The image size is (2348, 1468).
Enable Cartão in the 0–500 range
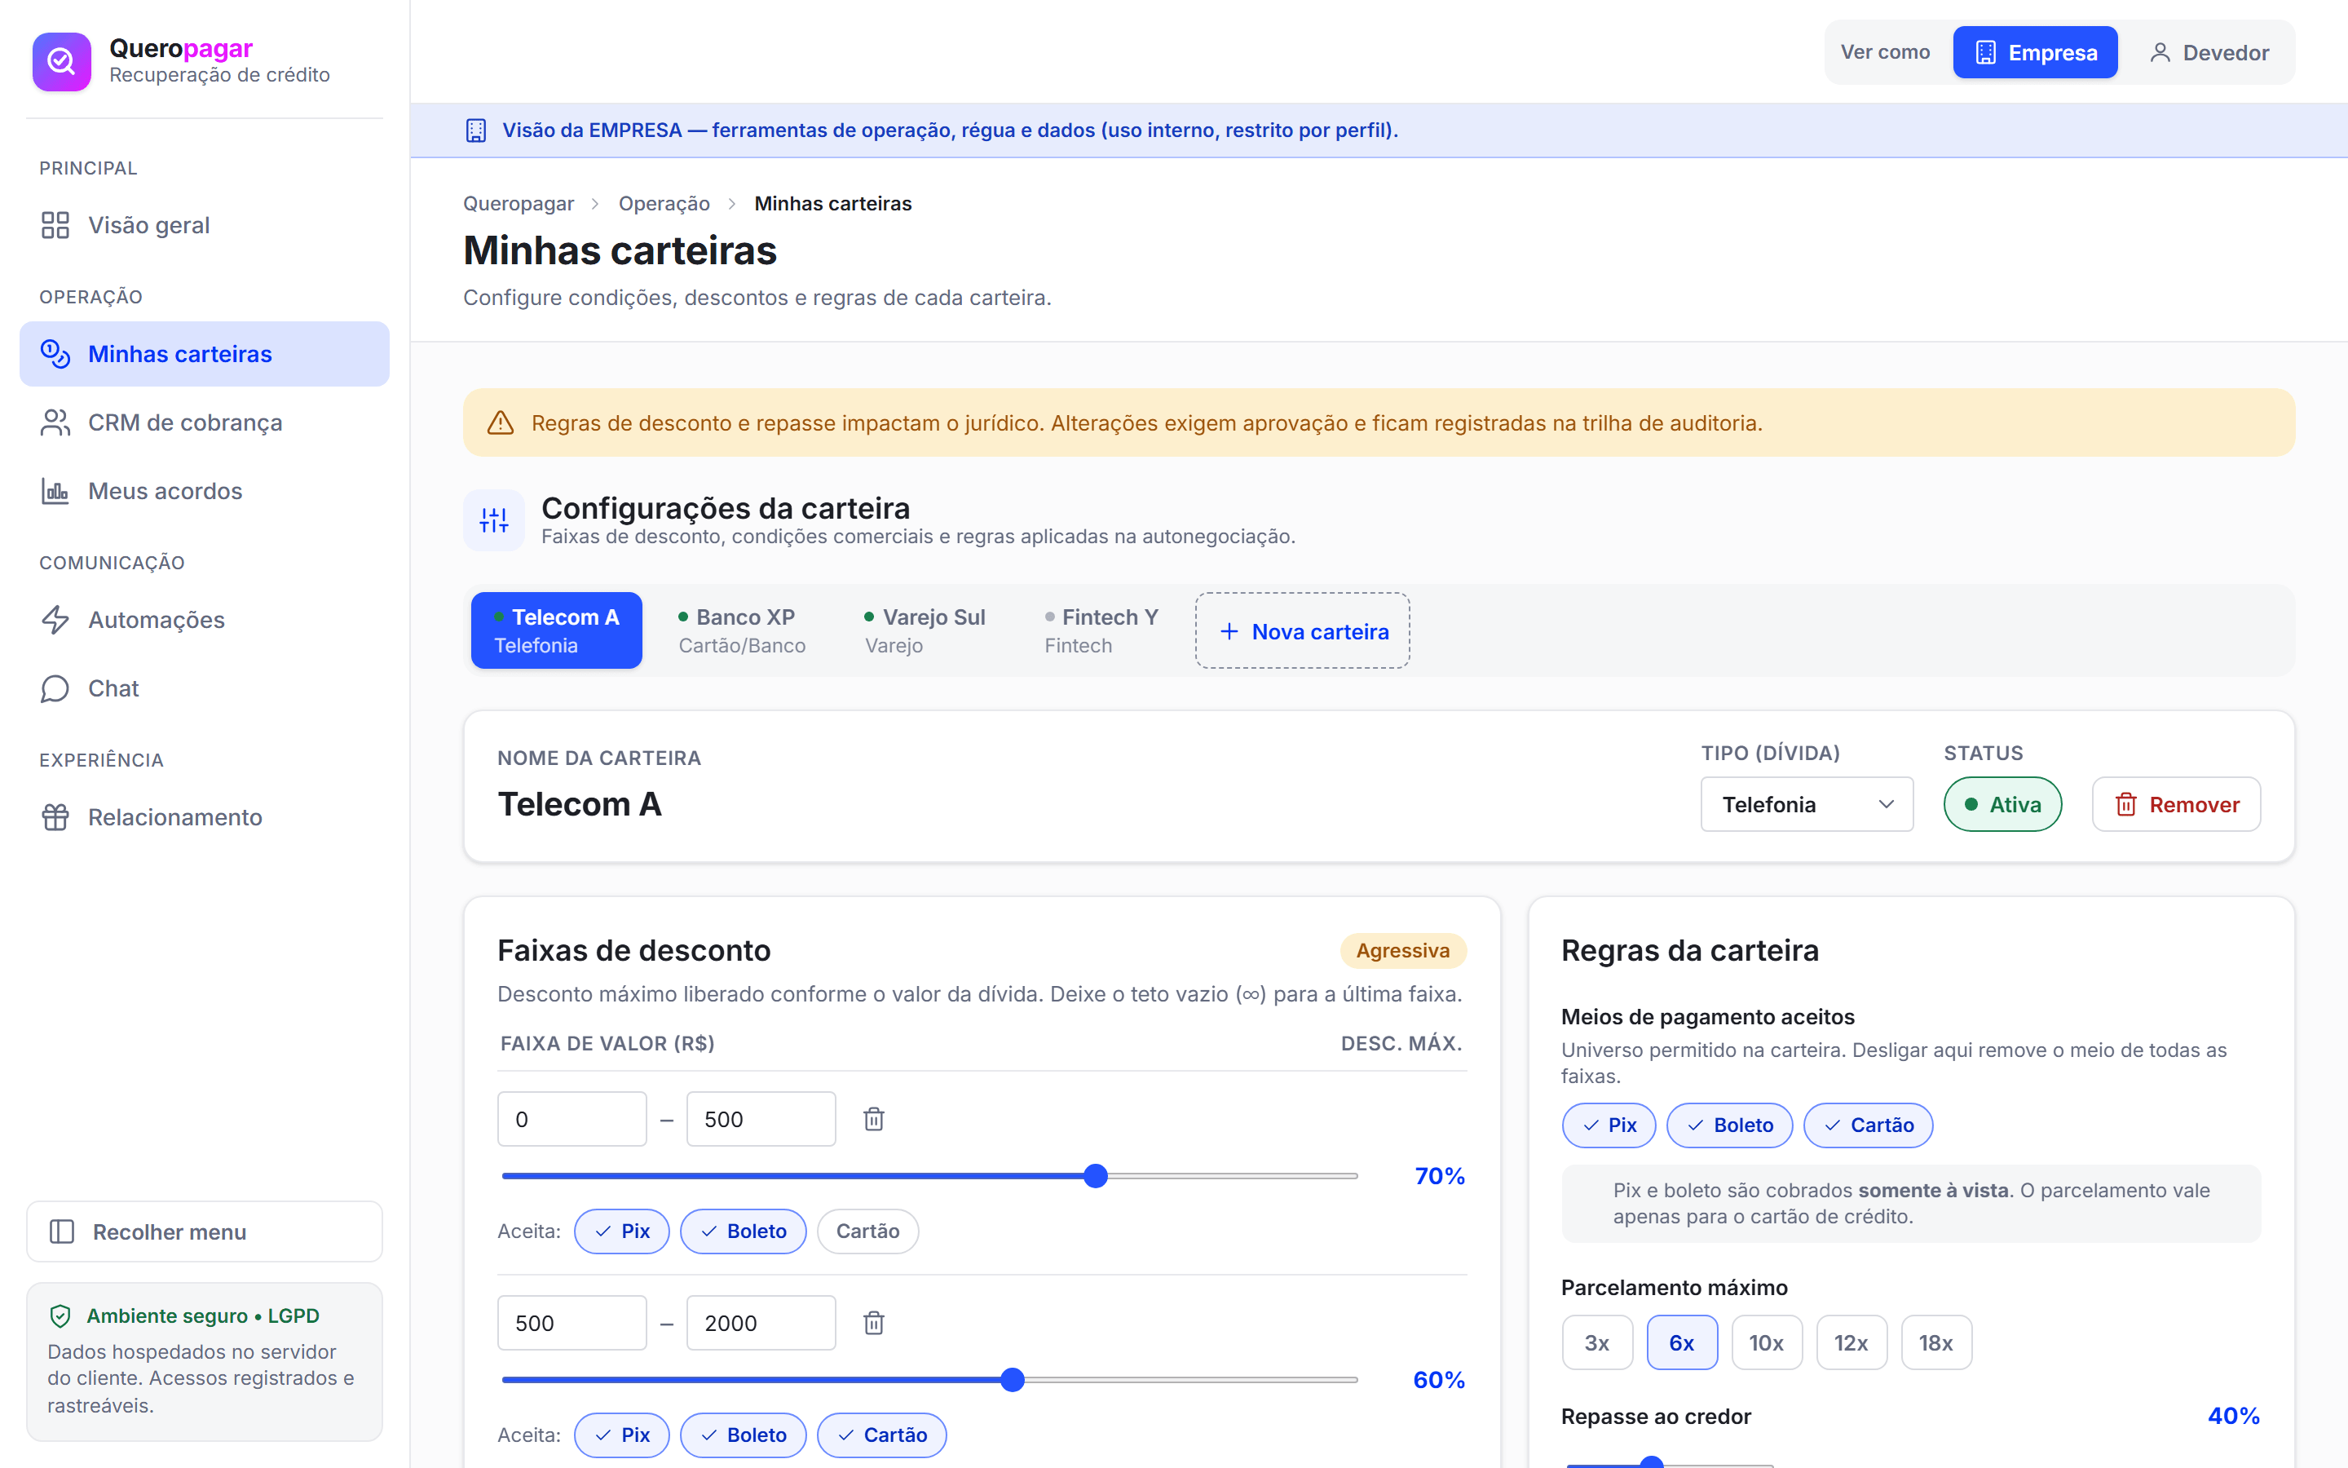coord(867,1231)
